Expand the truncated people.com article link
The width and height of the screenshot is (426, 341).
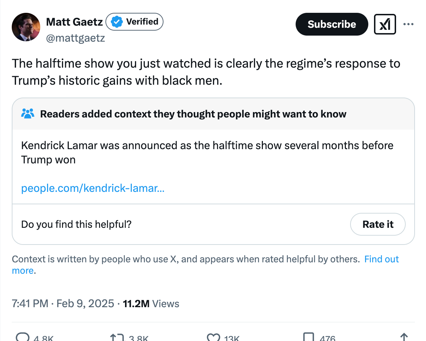tap(93, 188)
